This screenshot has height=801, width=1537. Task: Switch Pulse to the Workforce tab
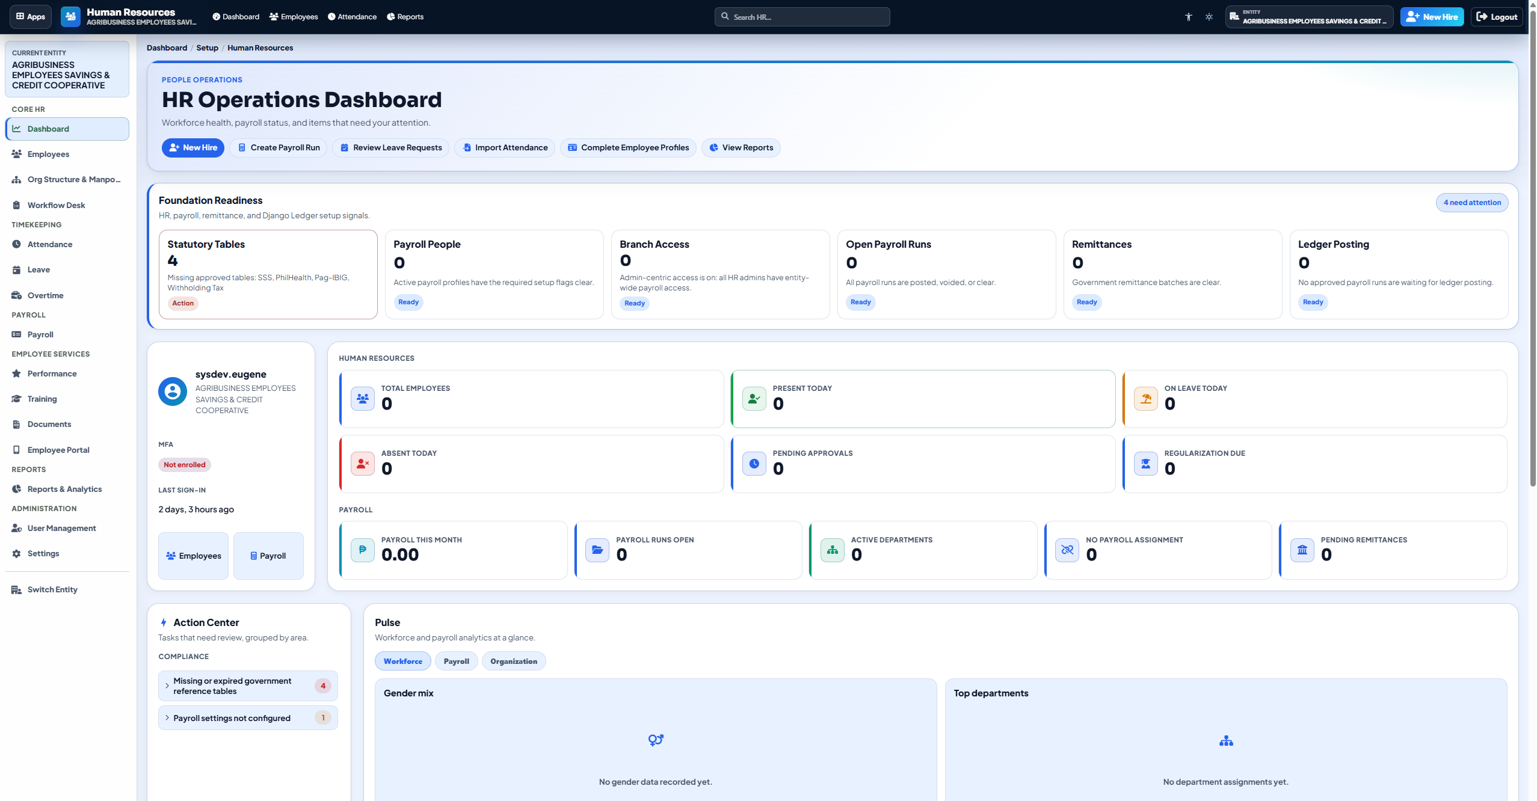tap(403, 661)
